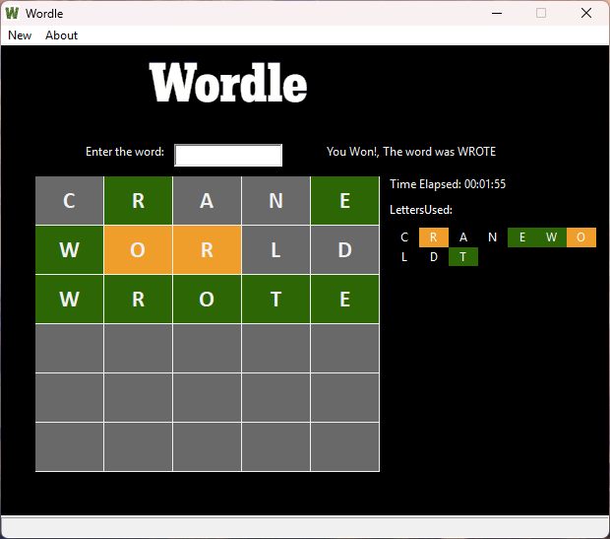
Task: Click the Wordle title logo
Action: (x=228, y=84)
